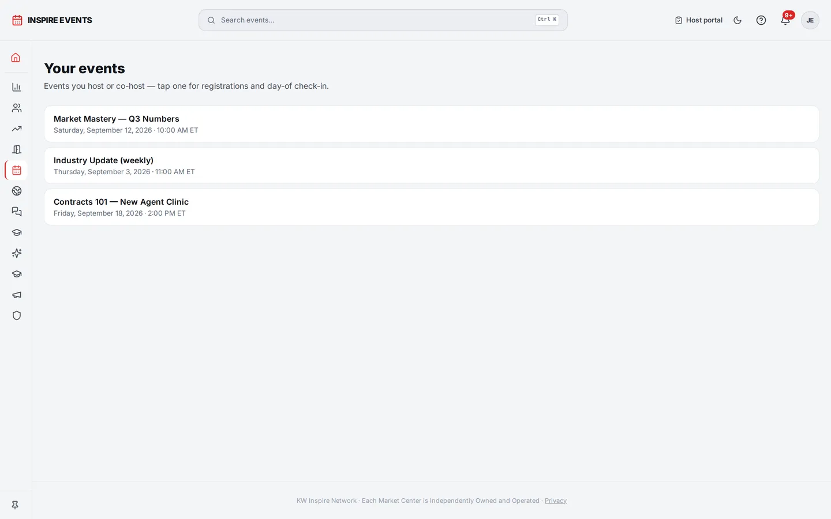Pin the sidebar with the pin icon
831x519 pixels.
tap(16, 505)
